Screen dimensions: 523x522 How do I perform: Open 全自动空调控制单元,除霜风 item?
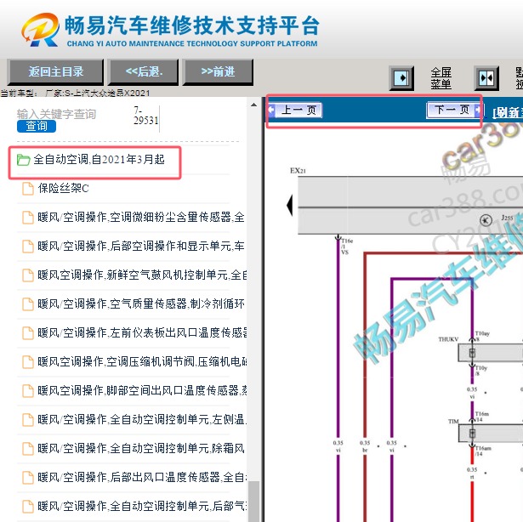click(141, 448)
